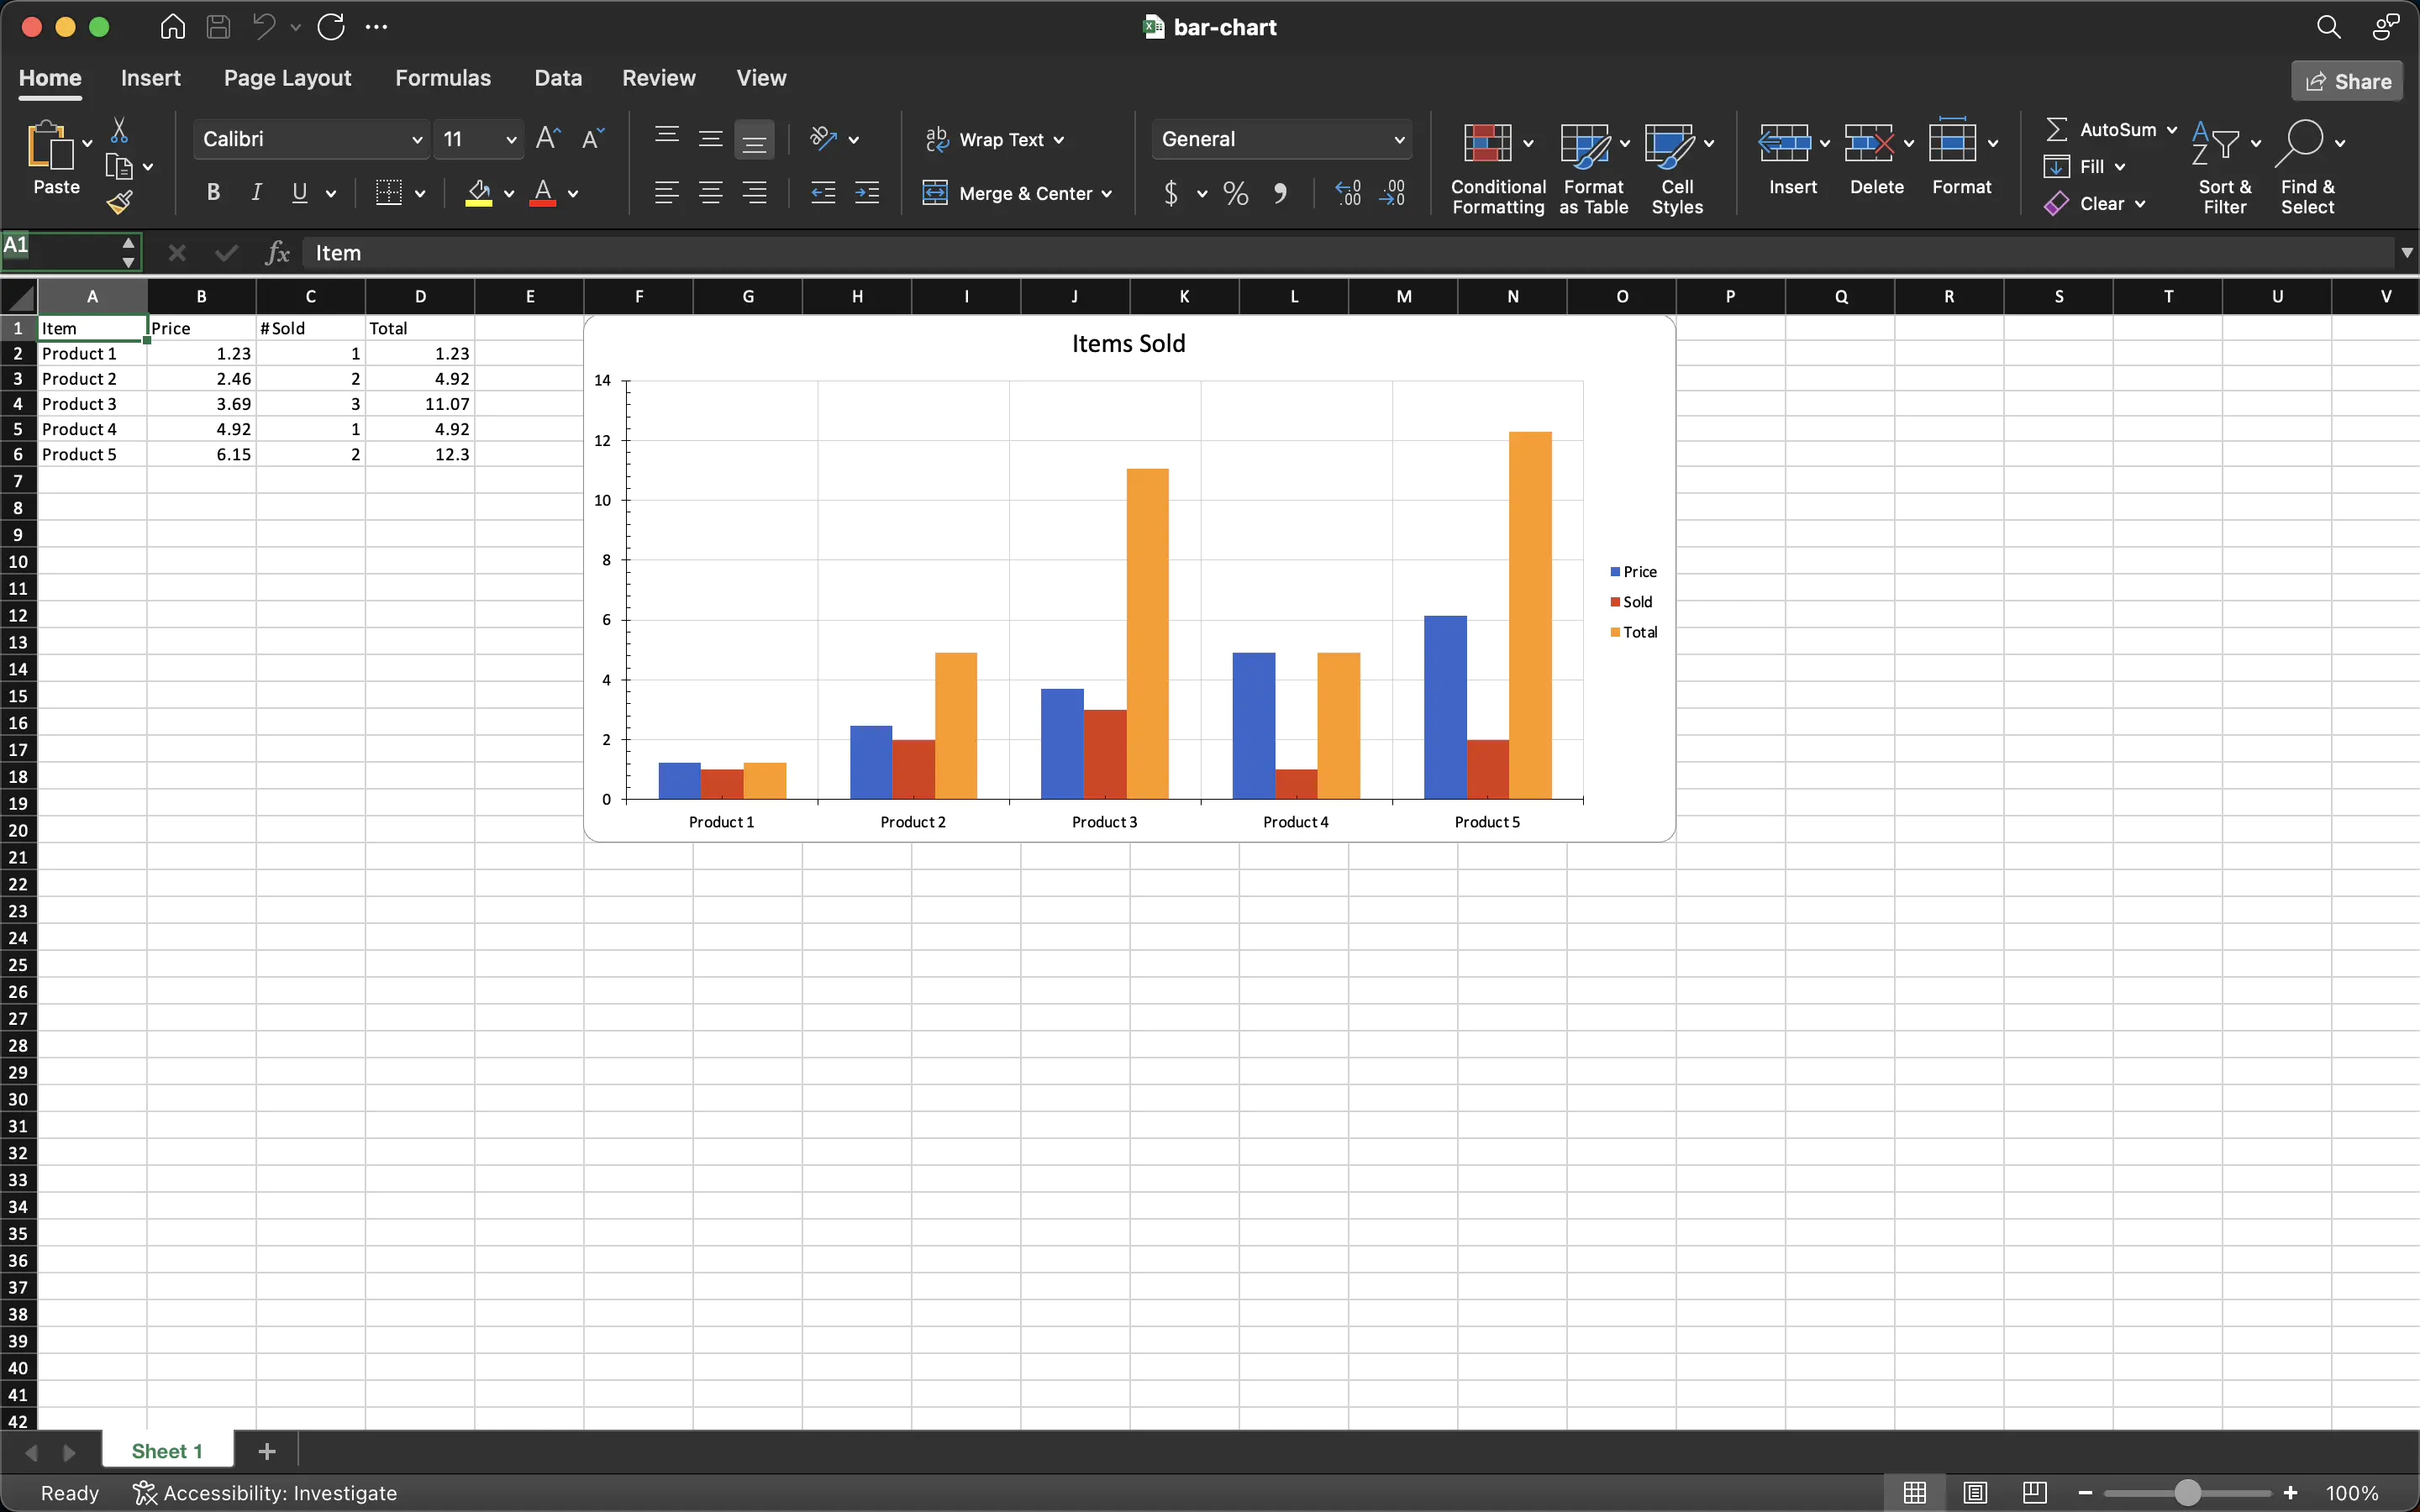Click the Increase Decimal icon

pyautogui.click(x=1348, y=193)
